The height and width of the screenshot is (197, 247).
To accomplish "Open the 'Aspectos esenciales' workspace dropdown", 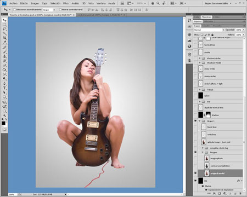I will 218,3.
